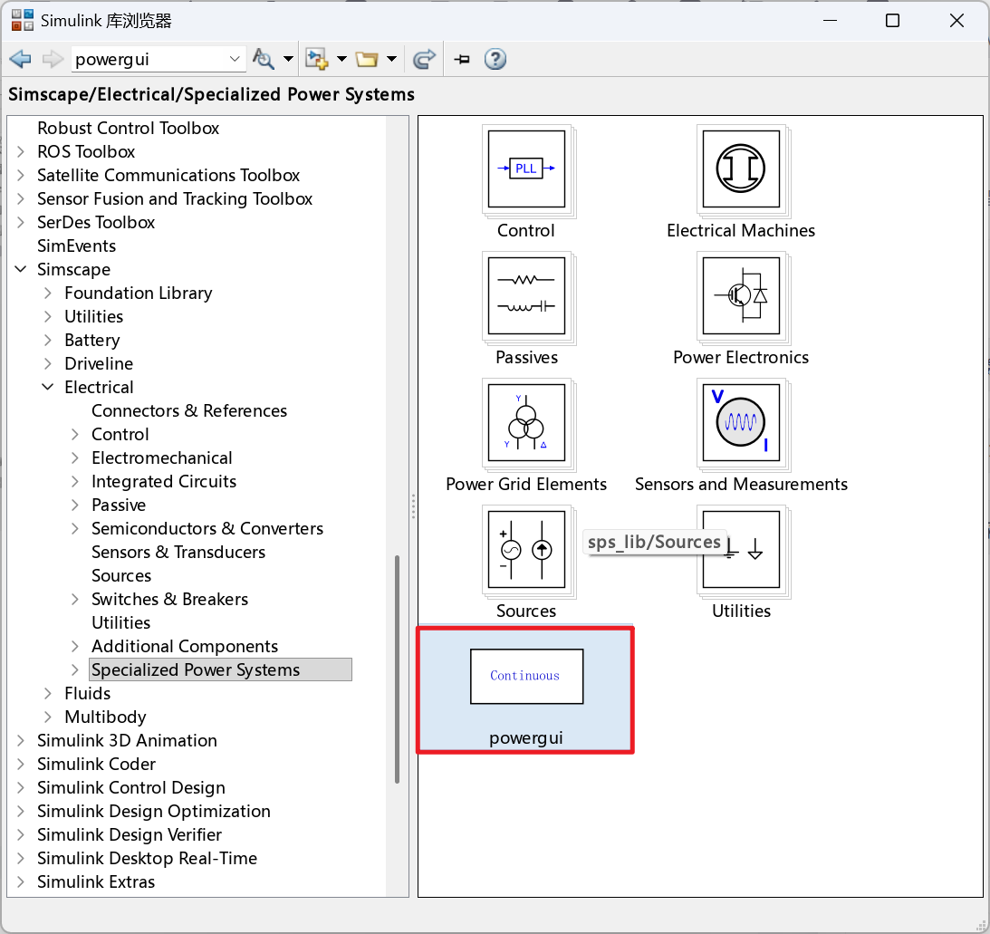The image size is (990, 934).
Task: Click the pane splitter handle dots
Action: click(x=414, y=506)
